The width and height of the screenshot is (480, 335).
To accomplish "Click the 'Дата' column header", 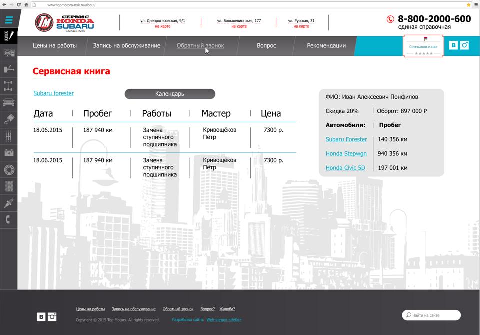I will pyautogui.click(x=43, y=113).
